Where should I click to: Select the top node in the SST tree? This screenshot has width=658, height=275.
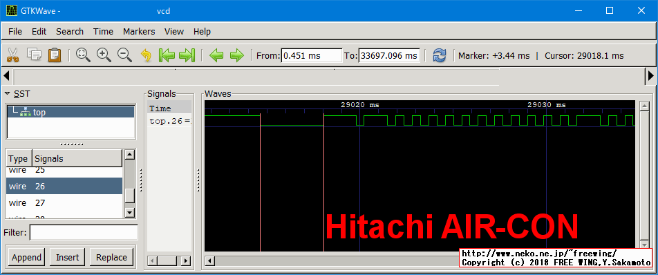pos(71,112)
